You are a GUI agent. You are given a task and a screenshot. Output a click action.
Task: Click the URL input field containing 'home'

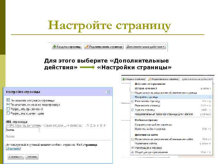22,130
